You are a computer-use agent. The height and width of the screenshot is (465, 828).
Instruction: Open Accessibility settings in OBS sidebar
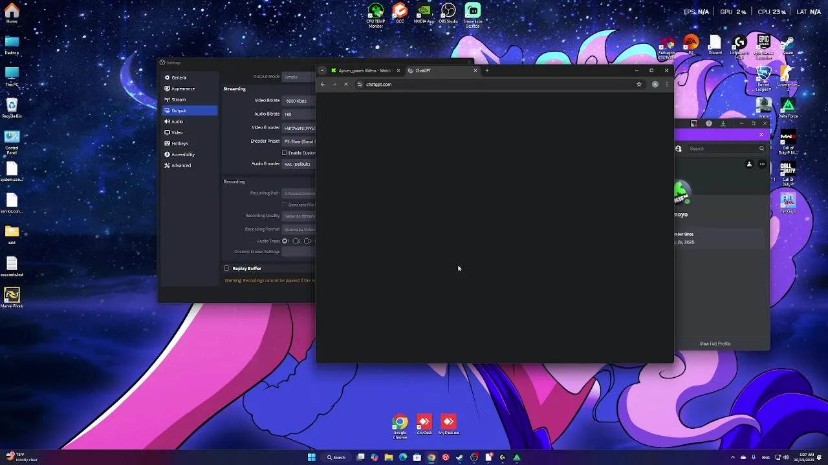tap(190, 154)
